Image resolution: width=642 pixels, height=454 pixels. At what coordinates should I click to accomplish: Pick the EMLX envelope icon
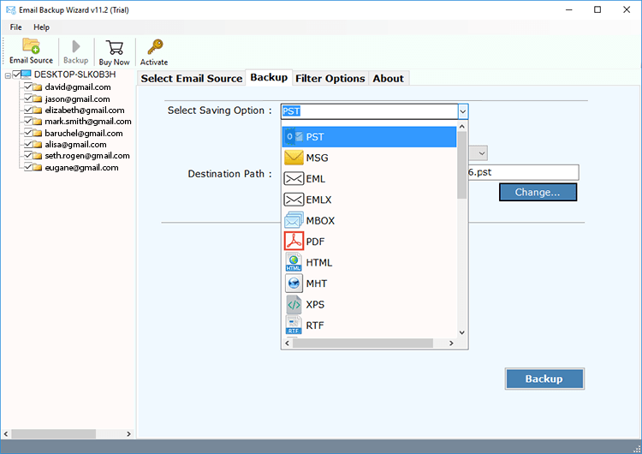point(294,200)
